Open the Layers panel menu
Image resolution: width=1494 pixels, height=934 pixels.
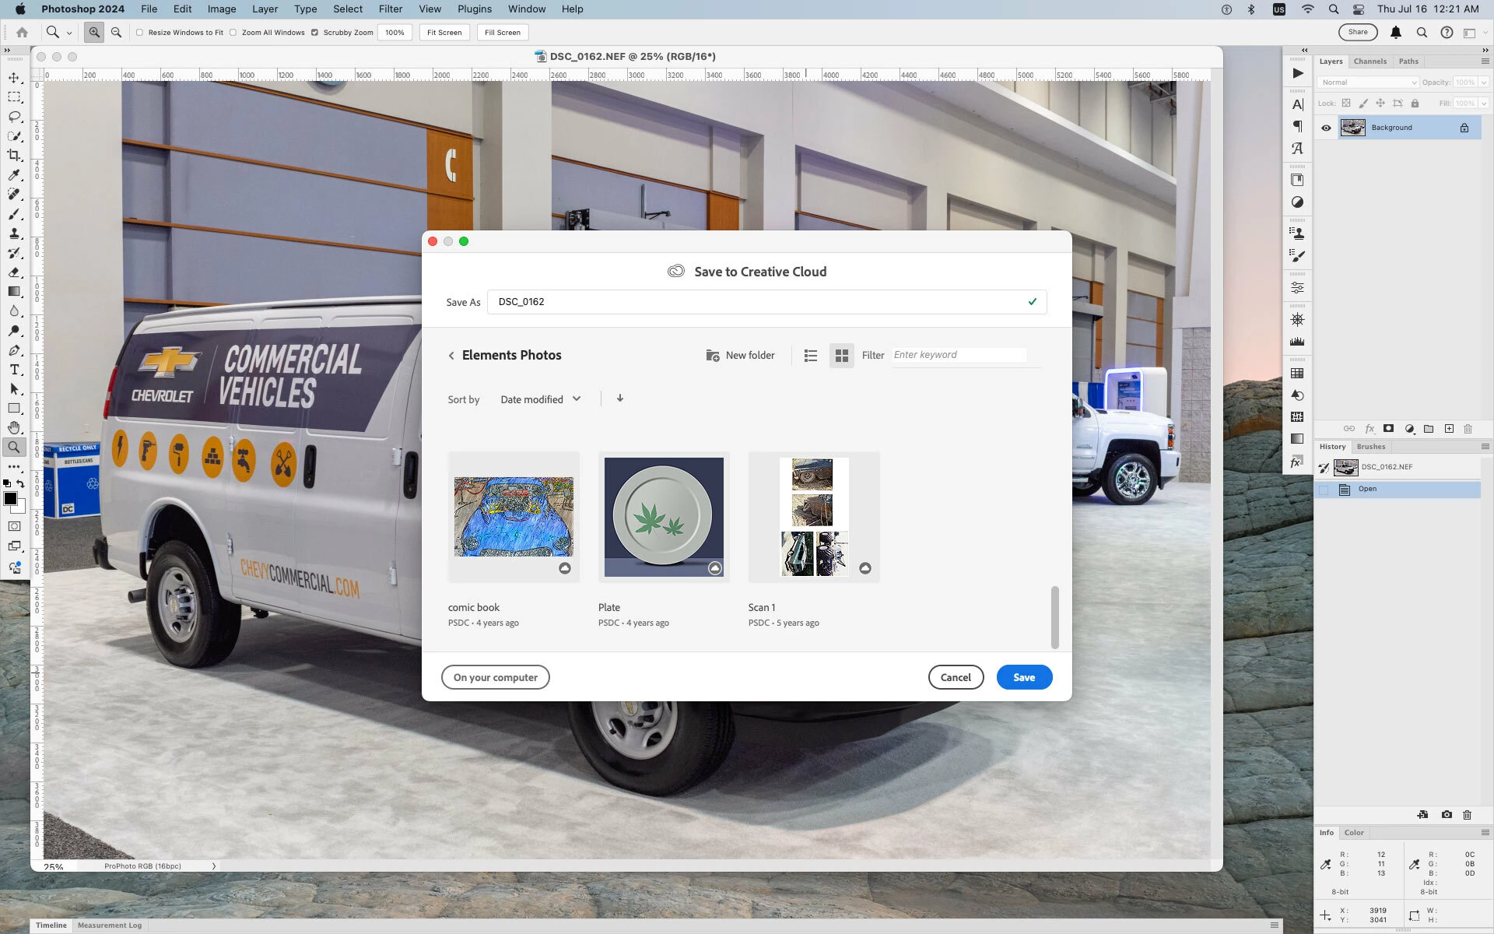(1485, 61)
